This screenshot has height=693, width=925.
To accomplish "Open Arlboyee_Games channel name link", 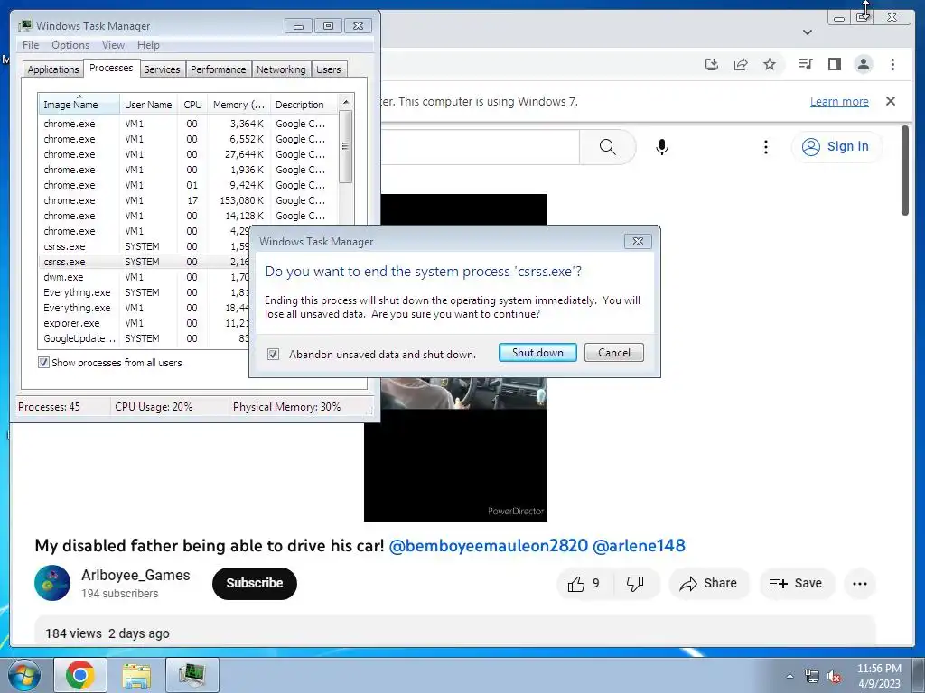I will tap(135, 575).
